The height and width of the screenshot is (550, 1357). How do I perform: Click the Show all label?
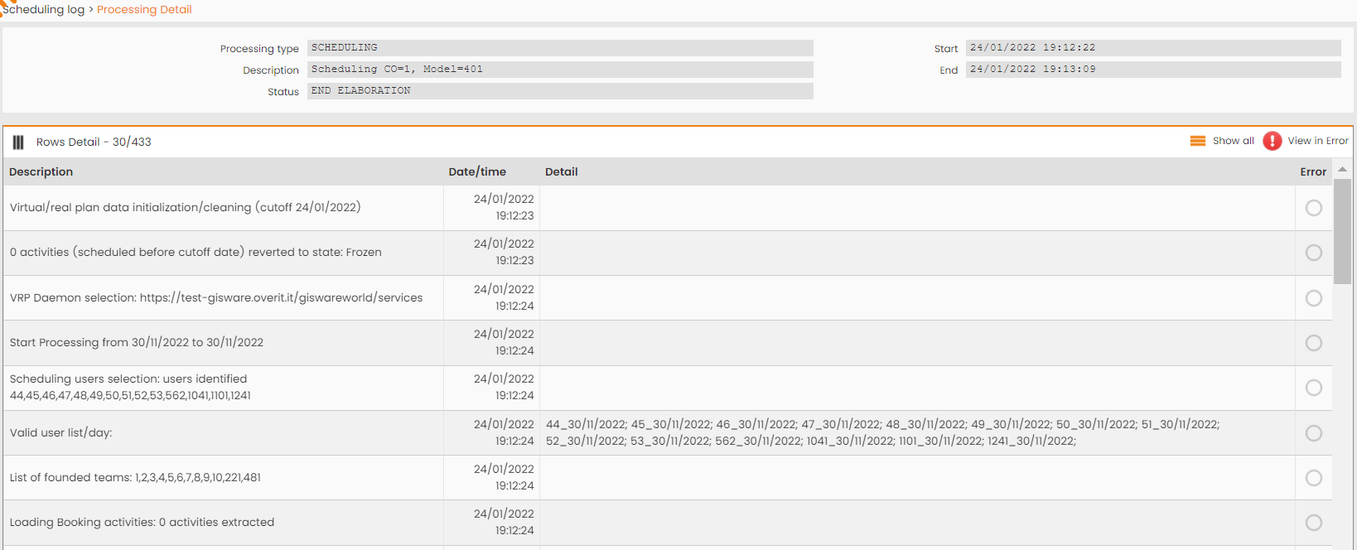(1234, 141)
